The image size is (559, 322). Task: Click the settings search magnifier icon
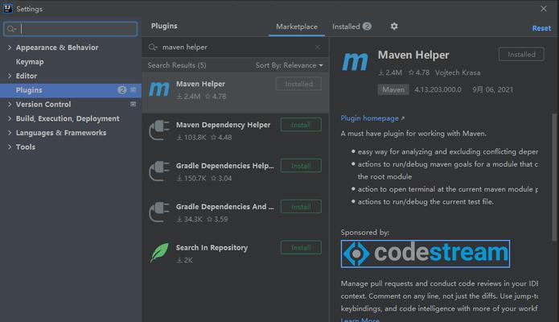click(x=11, y=29)
